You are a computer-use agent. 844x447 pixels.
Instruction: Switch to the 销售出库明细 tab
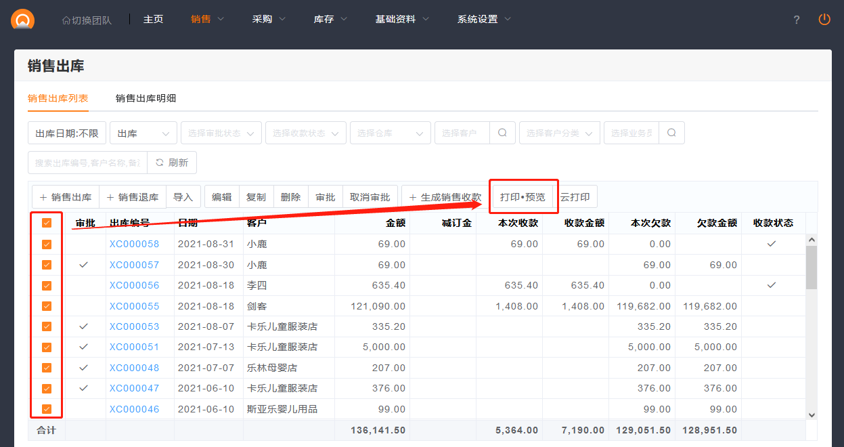pyautogui.click(x=146, y=98)
